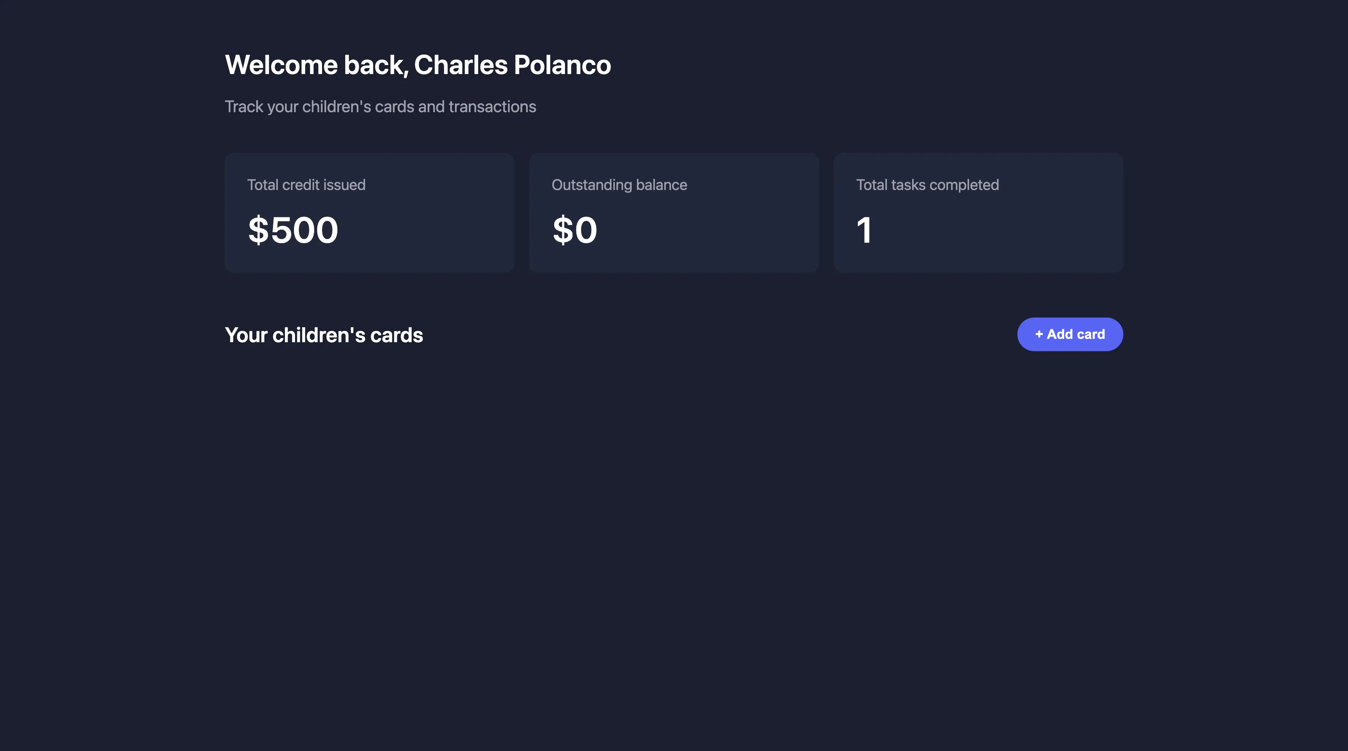The image size is (1348, 751).
Task: Select the $0 outstanding balance value
Action: [574, 230]
